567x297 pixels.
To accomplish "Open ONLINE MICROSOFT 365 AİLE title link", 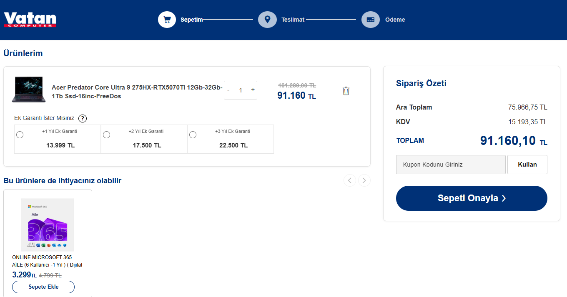I will coord(47,261).
